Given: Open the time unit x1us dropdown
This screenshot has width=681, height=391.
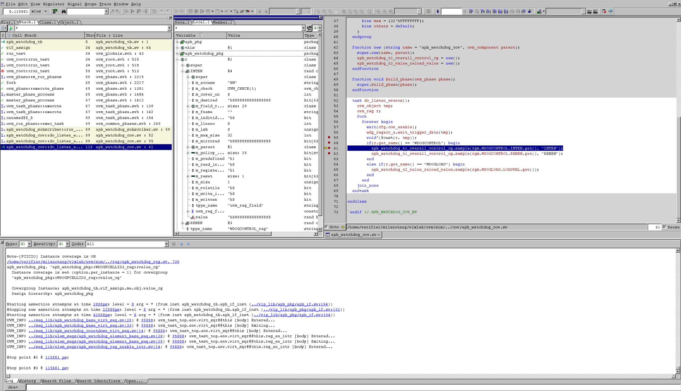Looking at the screenshot, I should coord(46,12).
